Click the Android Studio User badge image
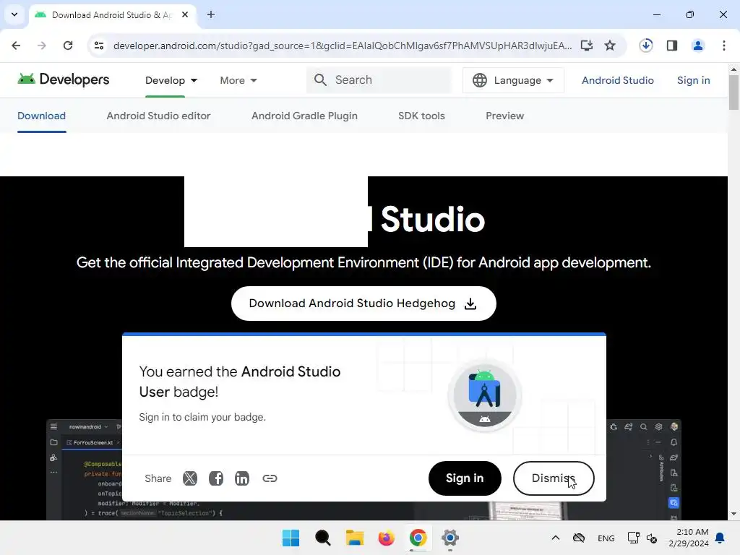 click(x=484, y=395)
